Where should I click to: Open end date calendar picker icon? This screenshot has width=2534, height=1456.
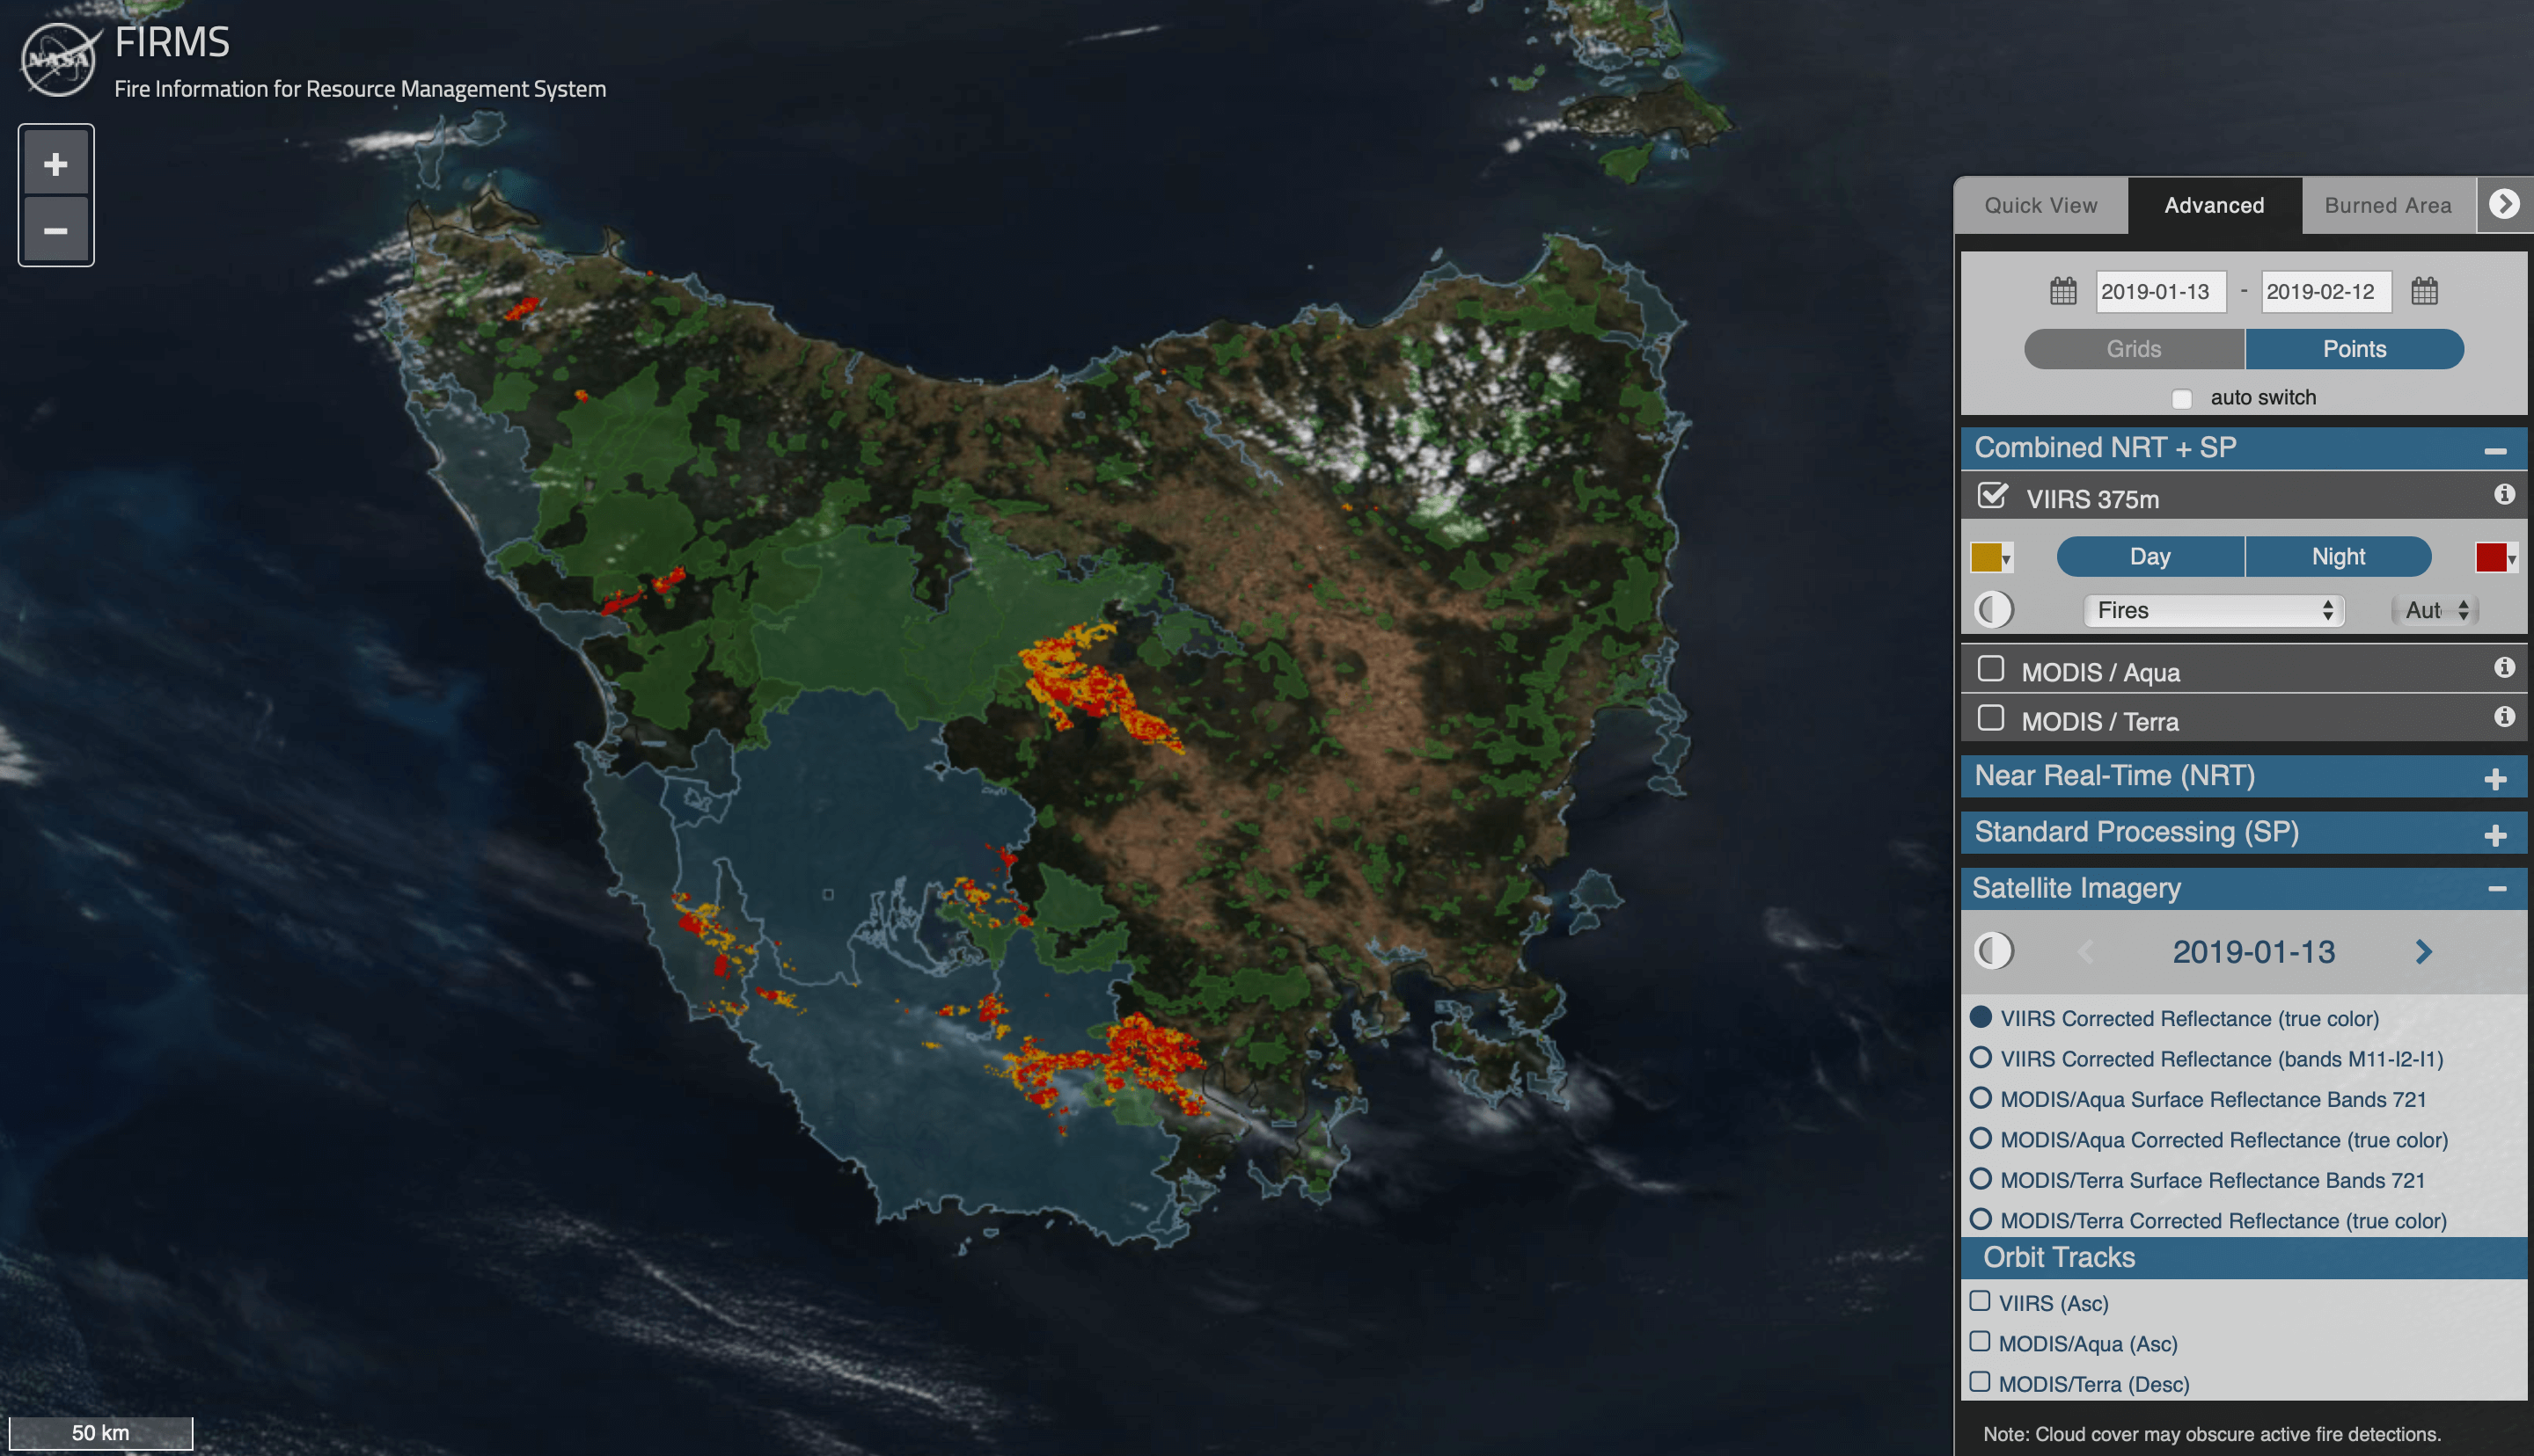(x=2424, y=291)
